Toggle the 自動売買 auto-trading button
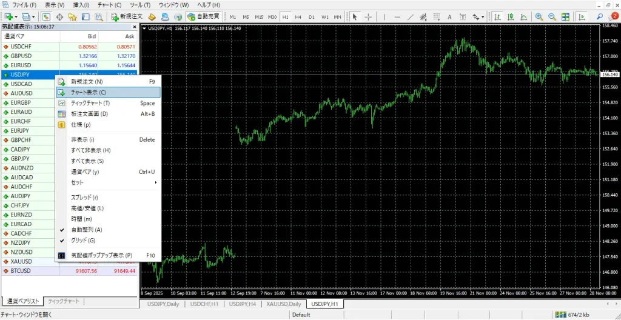Screen dimensions: 621x320 [203, 17]
